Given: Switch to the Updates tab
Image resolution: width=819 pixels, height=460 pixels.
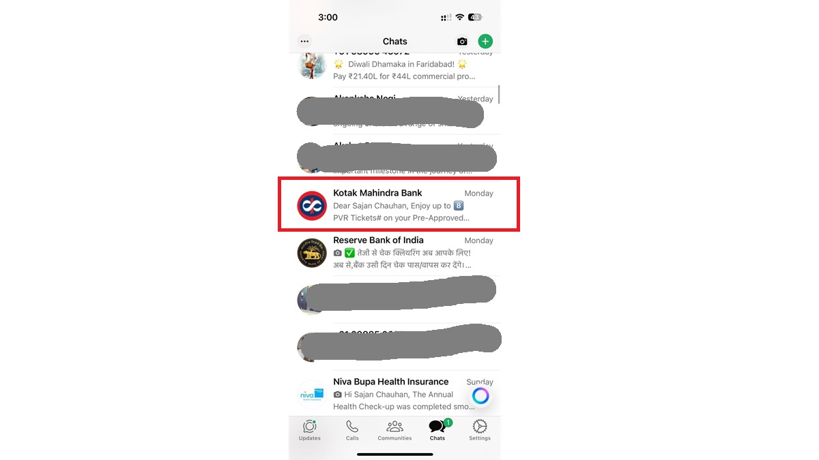Looking at the screenshot, I should point(310,431).
